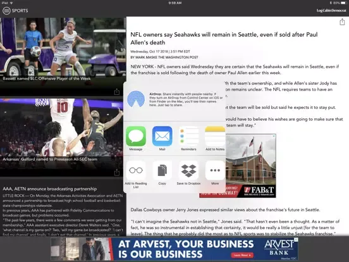Image resolution: width=349 pixels, height=262 pixels.
Task: Save article to Dropbox
Action: (188, 170)
